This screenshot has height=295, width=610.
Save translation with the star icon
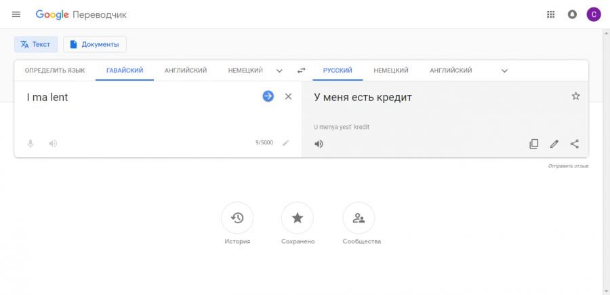[575, 96]
